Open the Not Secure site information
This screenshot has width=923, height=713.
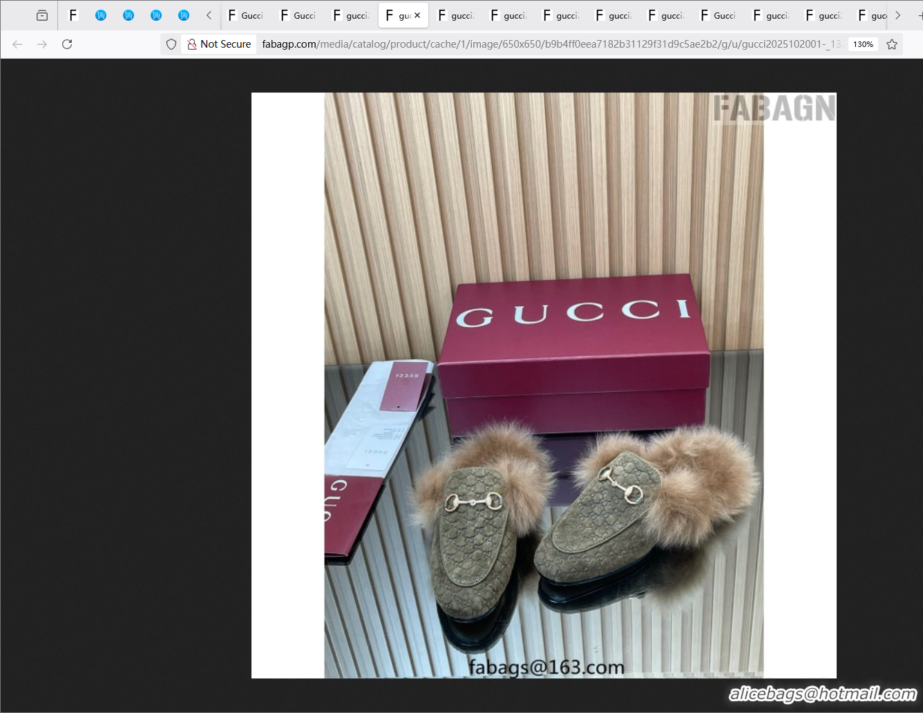(x=218, y=44)
